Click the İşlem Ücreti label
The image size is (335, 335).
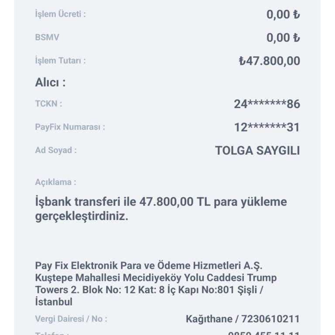pos(60,14)
